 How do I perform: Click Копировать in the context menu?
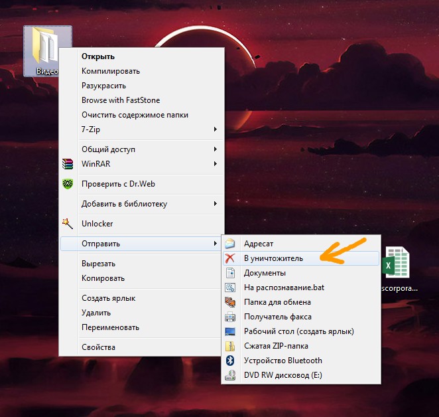pos(103,278)
